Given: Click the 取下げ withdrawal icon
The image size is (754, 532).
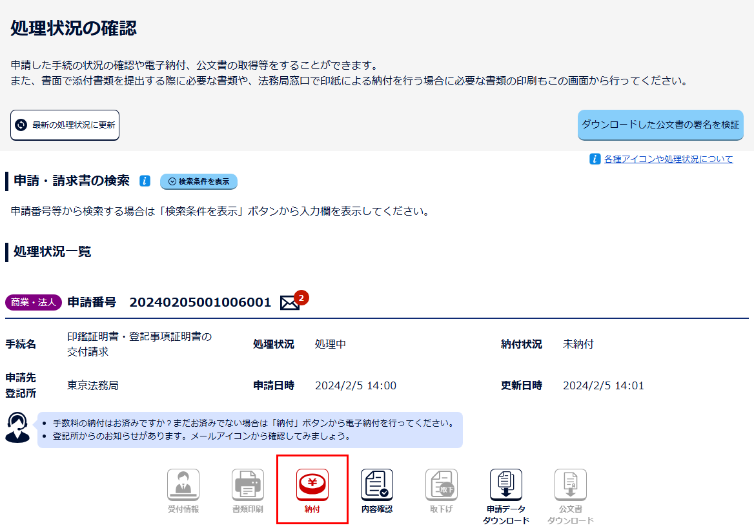Looking at the screenshot, I should coord(442,485).
